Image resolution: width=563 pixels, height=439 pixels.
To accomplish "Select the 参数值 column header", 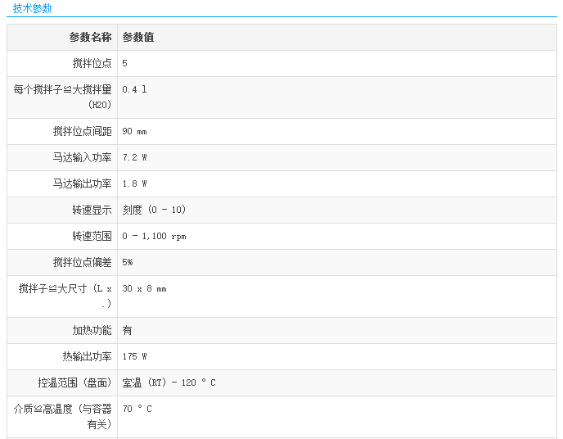I will tap(138, 38).
